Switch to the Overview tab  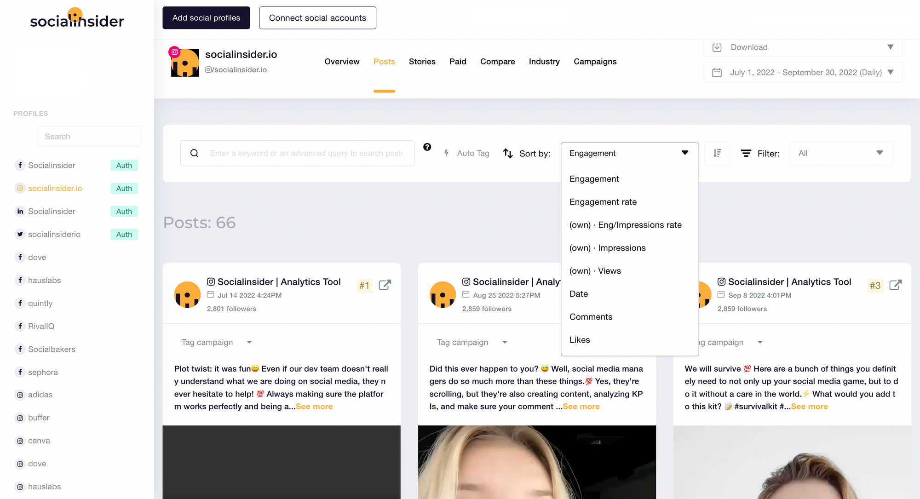pos(342,62)
